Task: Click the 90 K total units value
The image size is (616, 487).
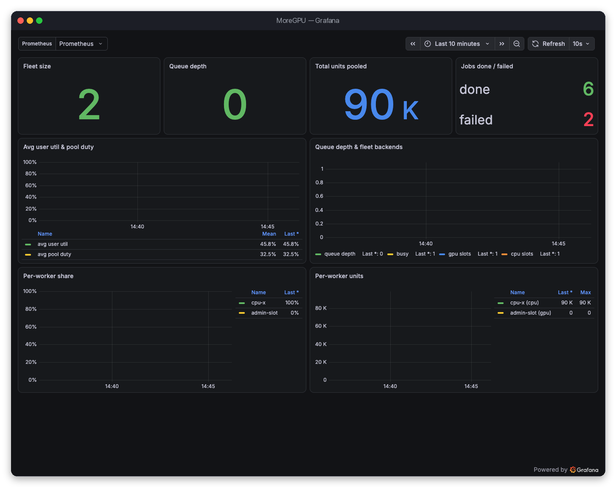Action: click(381, 104)
